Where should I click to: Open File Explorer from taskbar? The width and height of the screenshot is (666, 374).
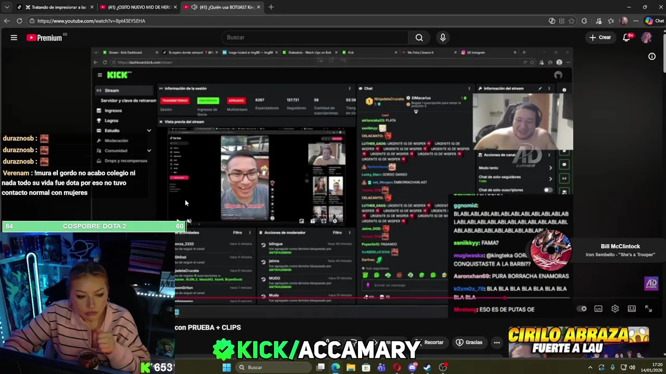351,367
